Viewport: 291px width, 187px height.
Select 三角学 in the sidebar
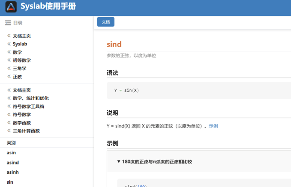click(20, 68)
